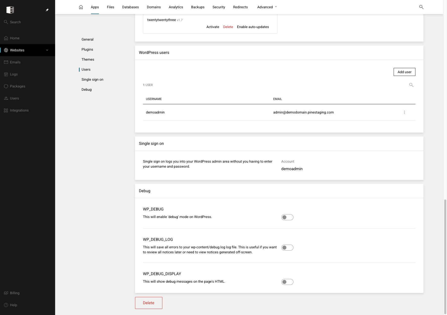Click the red Delete button at bottom
Viewport: 447px width, 315px height.
[149, 303]
